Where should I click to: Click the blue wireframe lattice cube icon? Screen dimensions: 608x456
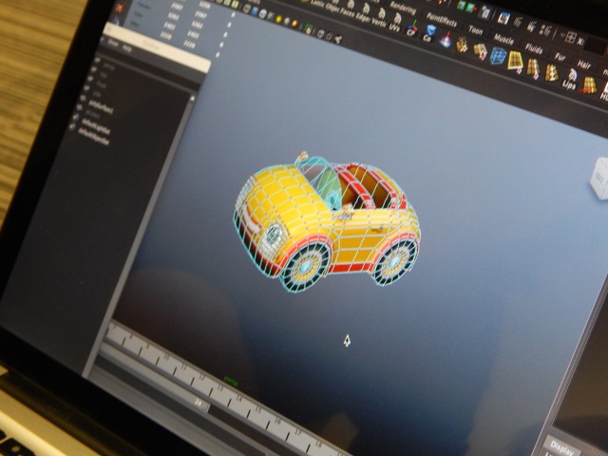click(498, 56)
